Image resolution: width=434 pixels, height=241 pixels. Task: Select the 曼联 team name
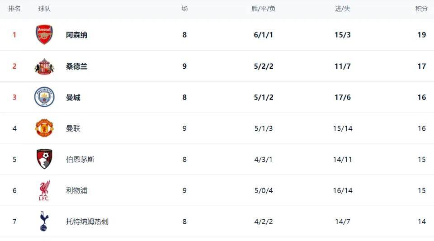pos(73,128)
